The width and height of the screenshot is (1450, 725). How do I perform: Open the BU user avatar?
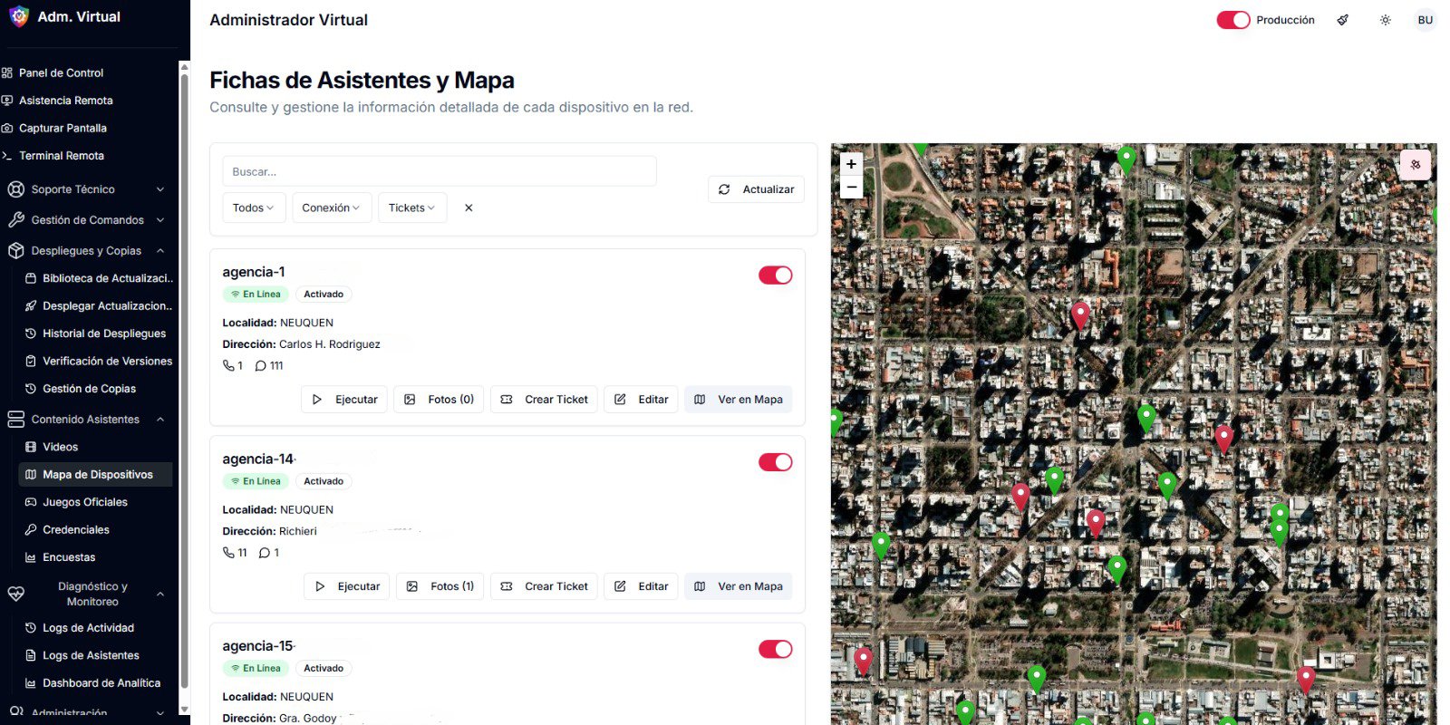click(1425, 20)
